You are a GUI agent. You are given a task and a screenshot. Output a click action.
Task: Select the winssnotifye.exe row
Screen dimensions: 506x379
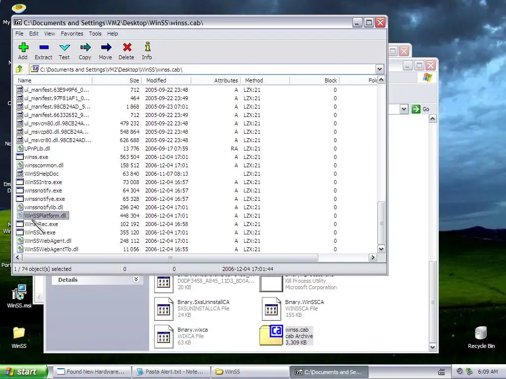click(196, 199)
